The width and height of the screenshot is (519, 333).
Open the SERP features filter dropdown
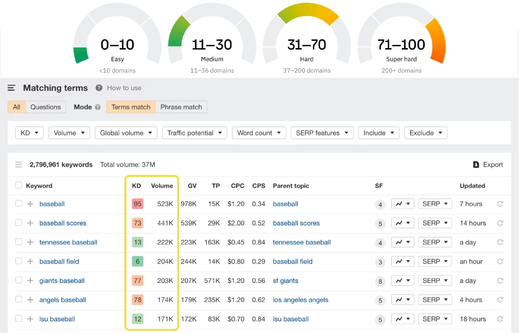tap(322, 133)
